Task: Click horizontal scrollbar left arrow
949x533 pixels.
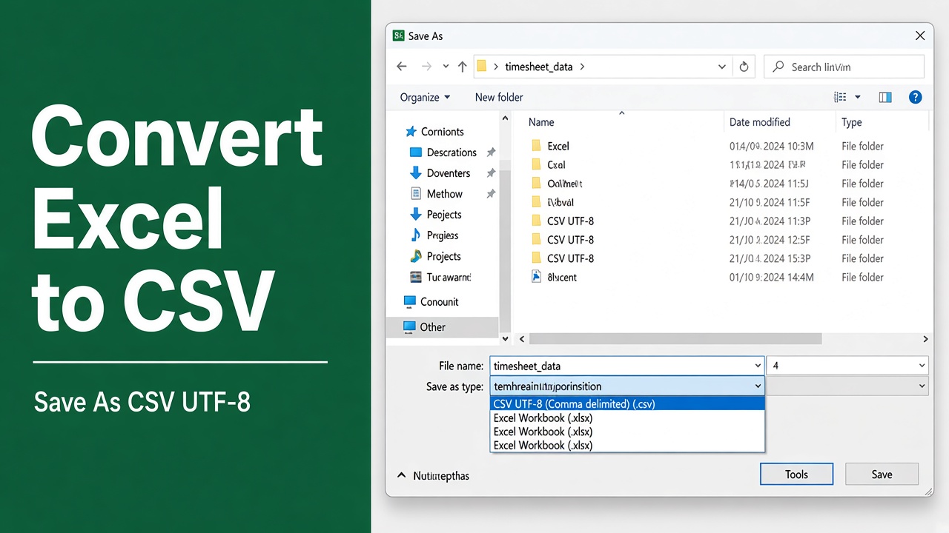Action: click(x=522, y=338)
